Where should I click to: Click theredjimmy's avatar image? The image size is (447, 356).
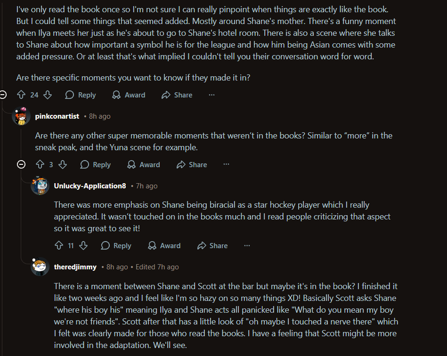(40, 267)
